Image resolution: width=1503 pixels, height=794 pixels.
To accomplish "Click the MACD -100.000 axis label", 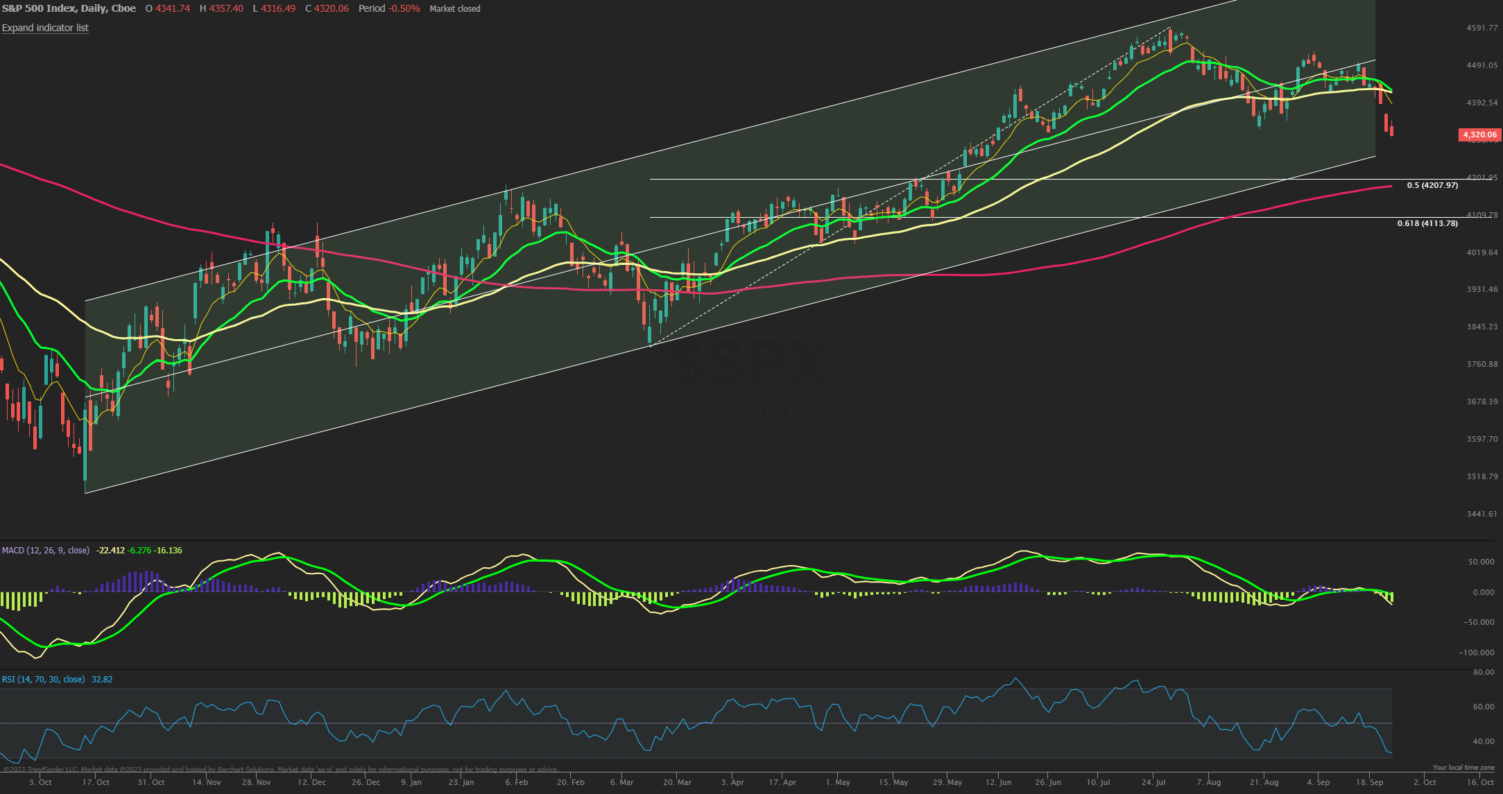I will click(x=1477, y=653).
